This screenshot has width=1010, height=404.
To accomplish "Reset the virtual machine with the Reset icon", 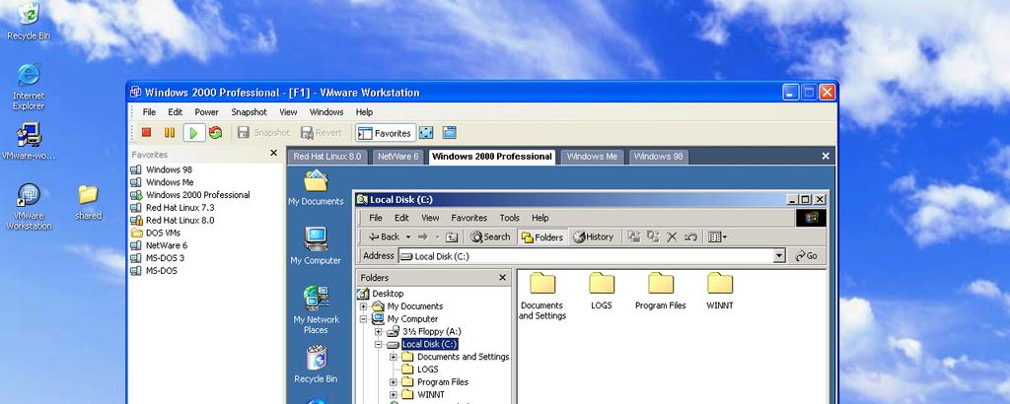I will pos(216,132).
